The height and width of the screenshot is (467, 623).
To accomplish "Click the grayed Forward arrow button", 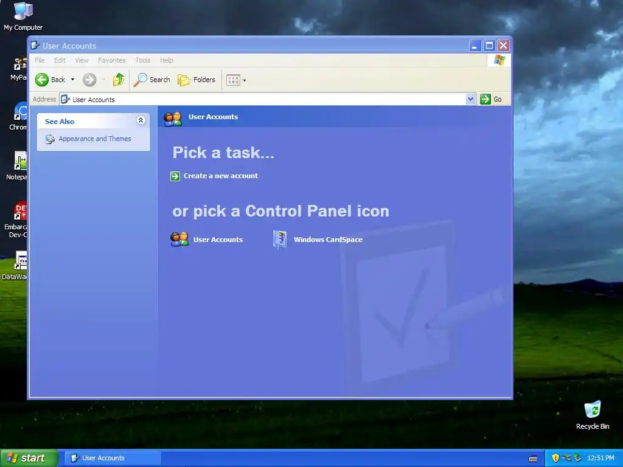I will [x=89, y=80].
